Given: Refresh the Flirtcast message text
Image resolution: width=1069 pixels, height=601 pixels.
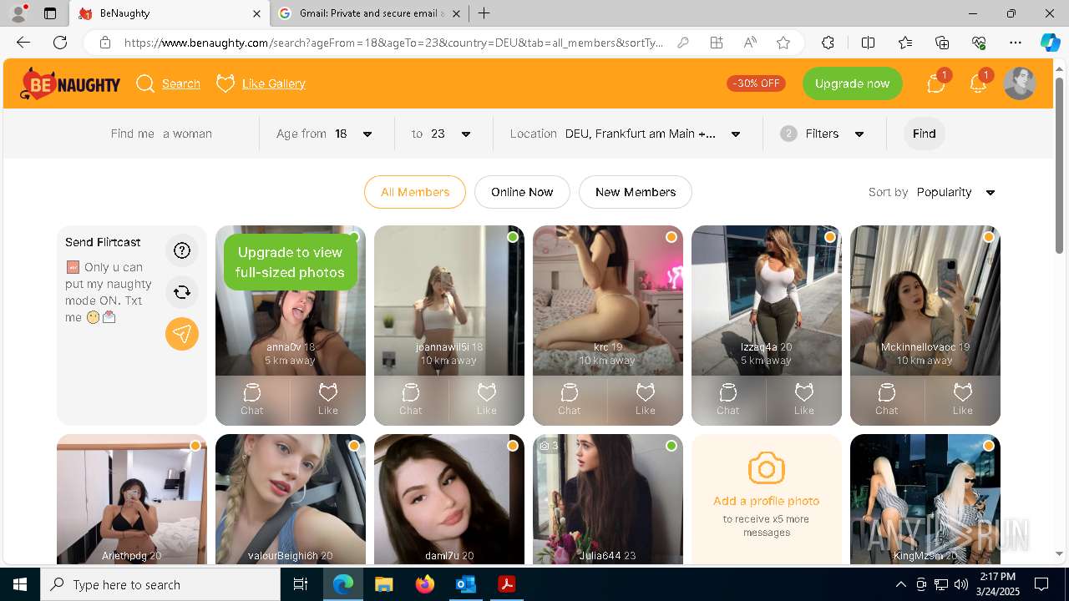Looking at the screenshot, I should click(182, 292).
